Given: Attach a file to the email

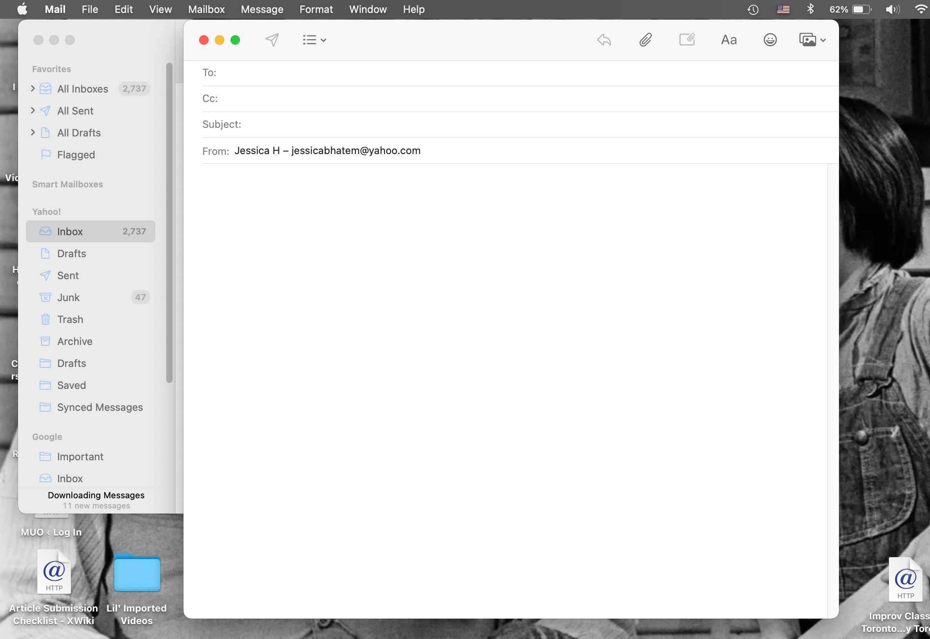Looking at the screenshot, I should click(x=645, y=40).
